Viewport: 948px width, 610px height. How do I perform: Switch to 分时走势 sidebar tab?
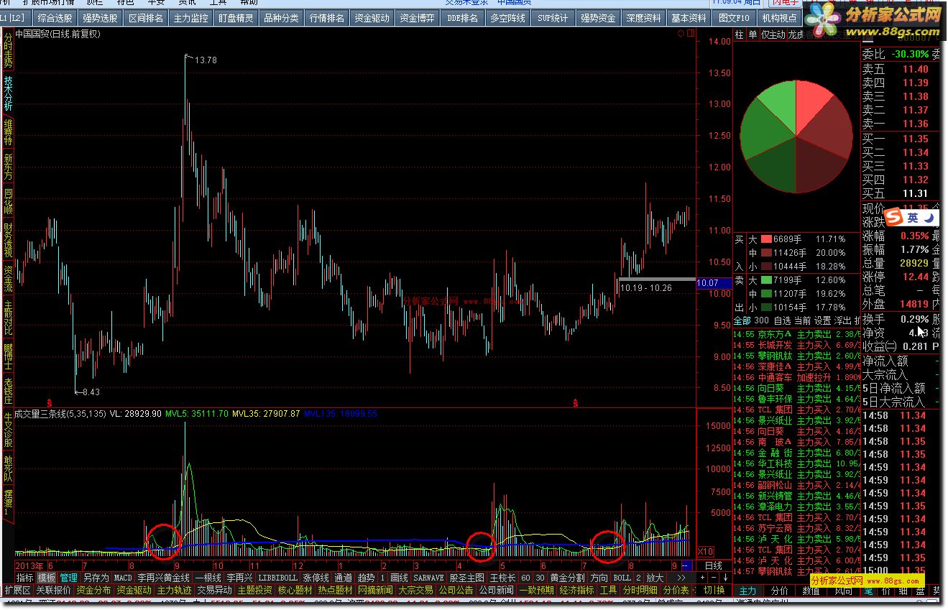pyautogui.click(x=8, y=49)
